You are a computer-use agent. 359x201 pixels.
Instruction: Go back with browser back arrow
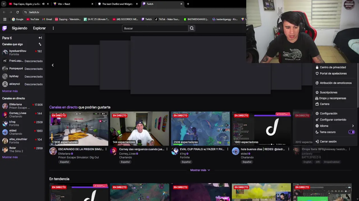pyautogui.click(x=4, y=12)
